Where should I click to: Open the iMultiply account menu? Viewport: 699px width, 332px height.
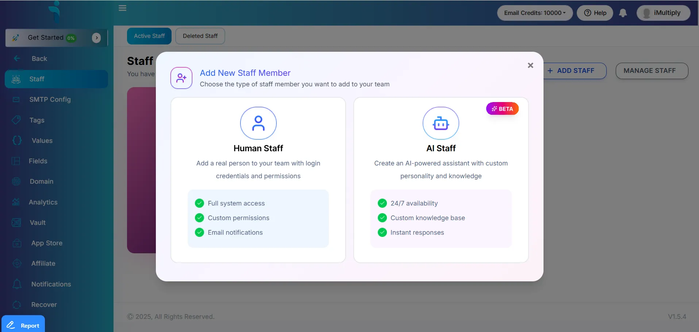(x=663, y=13)
